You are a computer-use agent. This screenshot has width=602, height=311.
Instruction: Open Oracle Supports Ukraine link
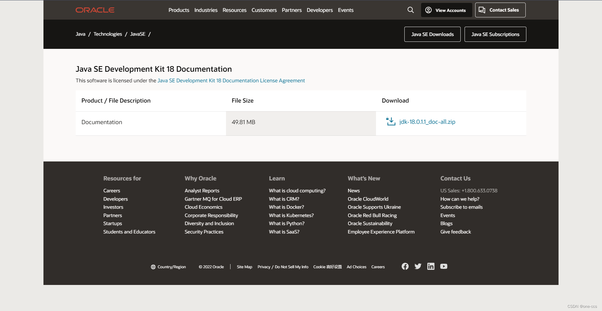click(374, 207)
